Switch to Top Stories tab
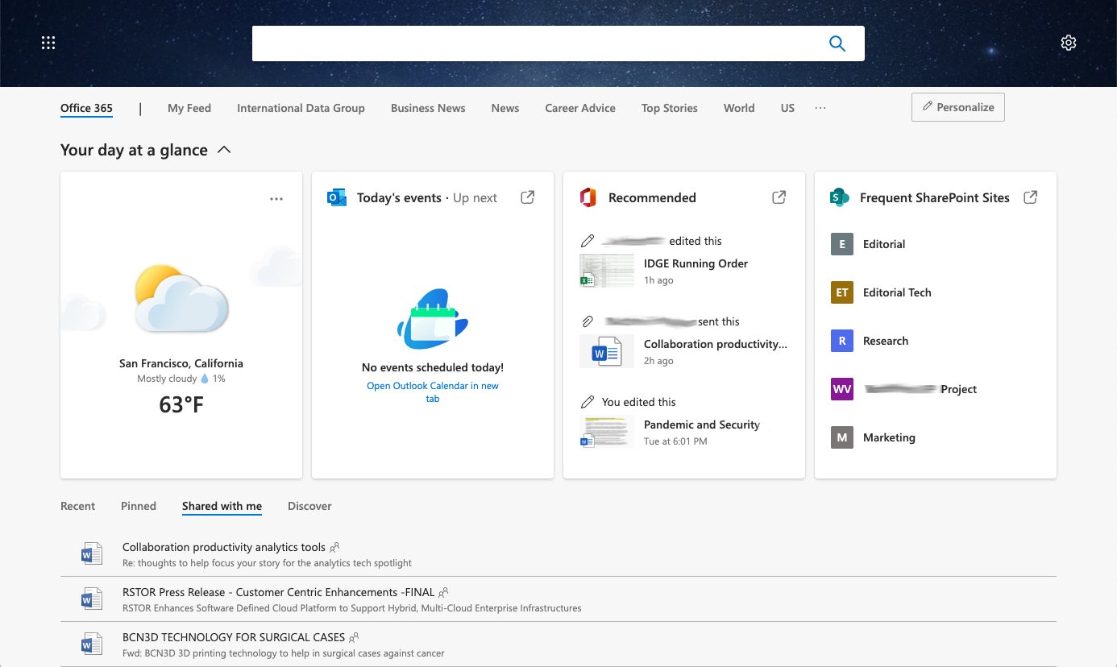The image size is (1117, 667). click(x=670, y=108)
